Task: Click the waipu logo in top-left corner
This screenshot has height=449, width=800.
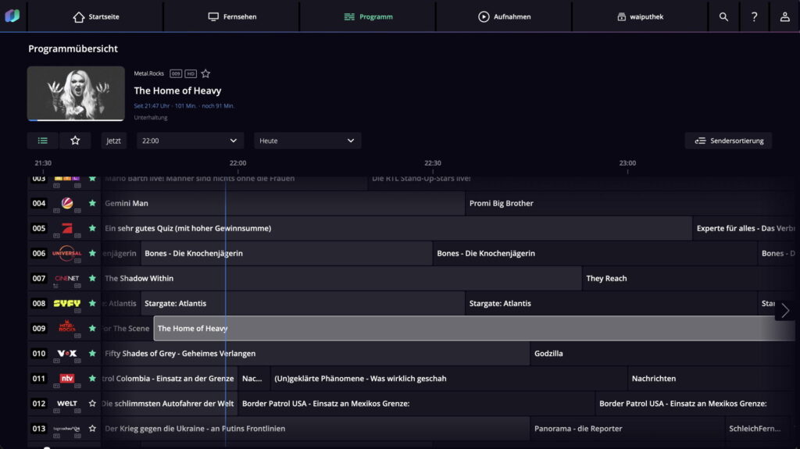Action: click(12, 16)
